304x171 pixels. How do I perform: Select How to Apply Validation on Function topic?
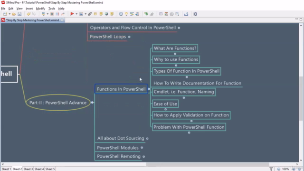[x=191, y=115]
